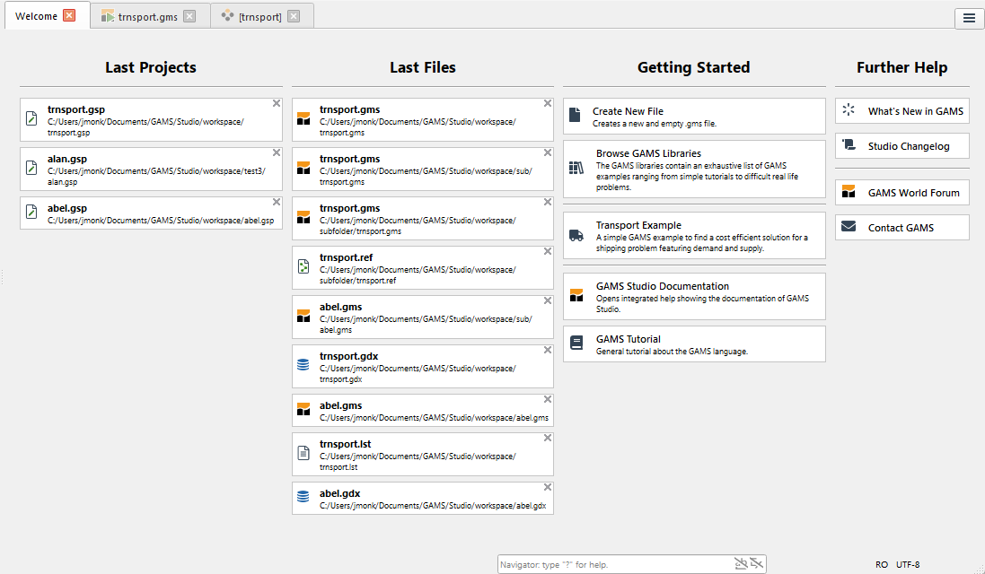Open the hamburger main menu button
Image resolution: width=985 pixels, height=574 pixels.
(969, 18)
